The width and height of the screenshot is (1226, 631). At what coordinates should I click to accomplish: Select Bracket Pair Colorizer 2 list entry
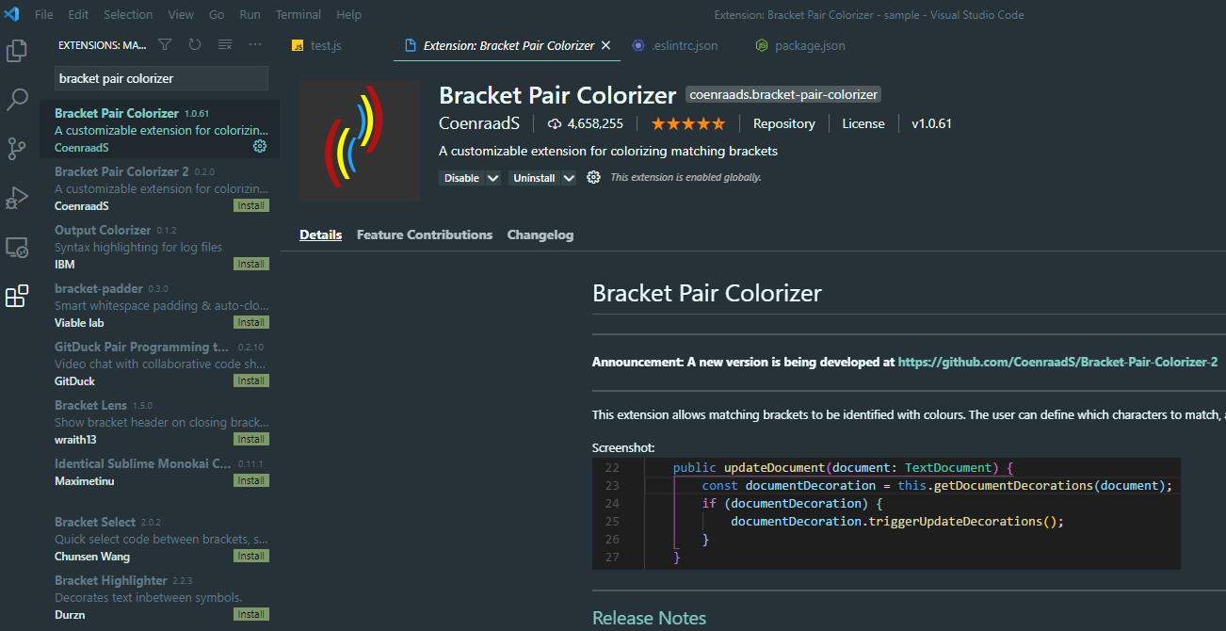(159, 188)
